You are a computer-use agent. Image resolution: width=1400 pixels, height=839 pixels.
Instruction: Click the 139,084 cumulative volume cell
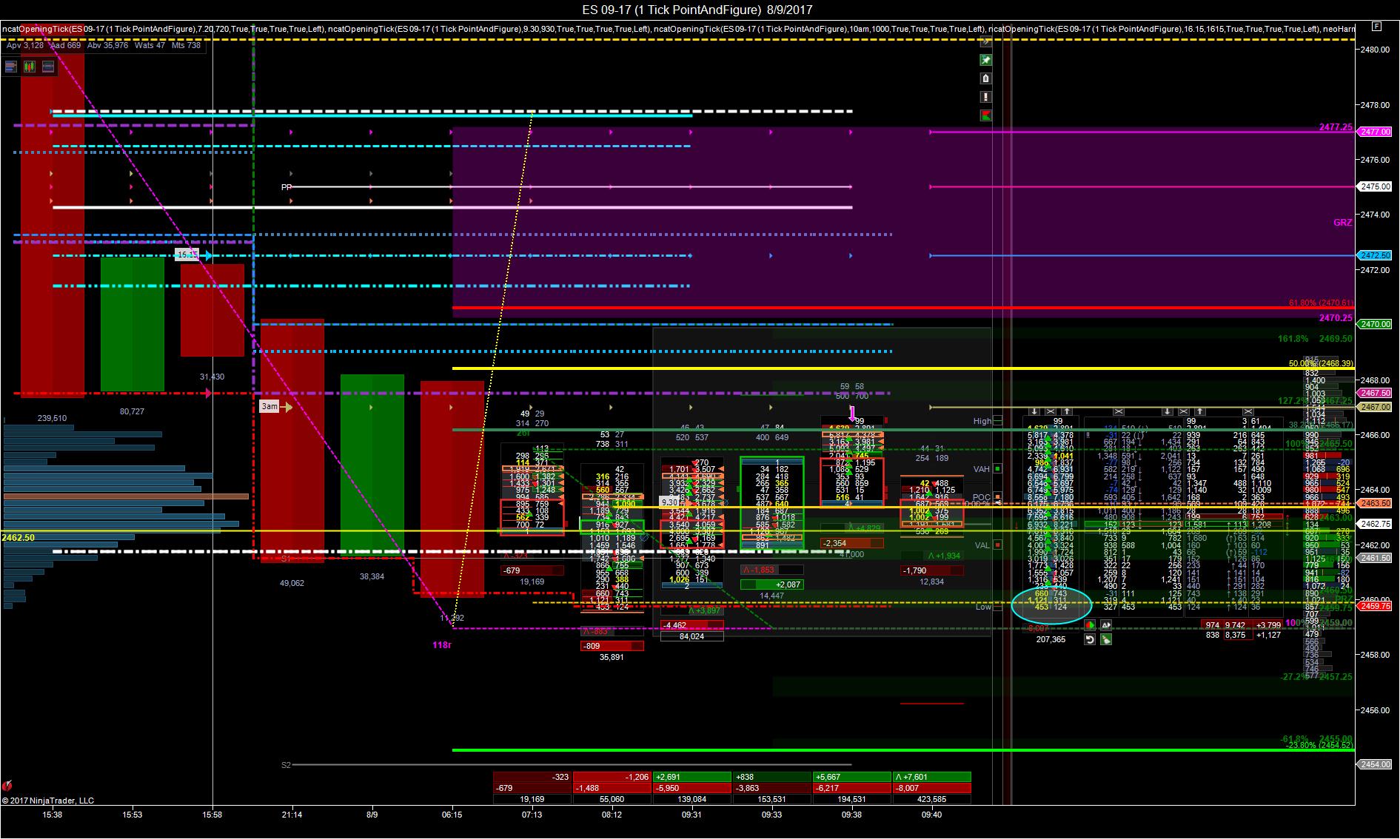tap(691, 799)
